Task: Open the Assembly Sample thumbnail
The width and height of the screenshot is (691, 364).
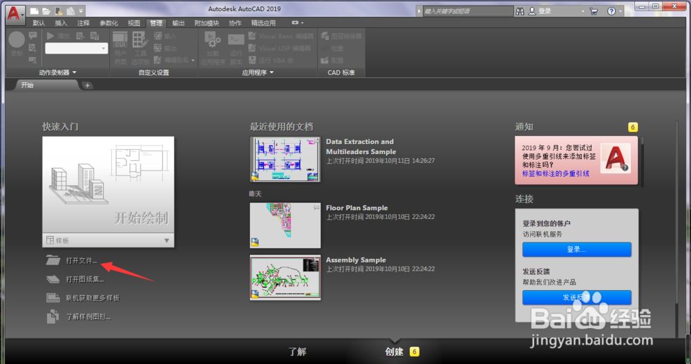Action: coord(285,278)
